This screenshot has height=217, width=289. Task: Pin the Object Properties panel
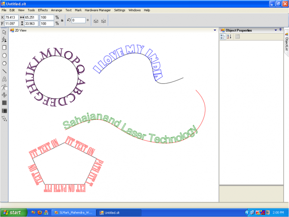(x=280, y=30)
